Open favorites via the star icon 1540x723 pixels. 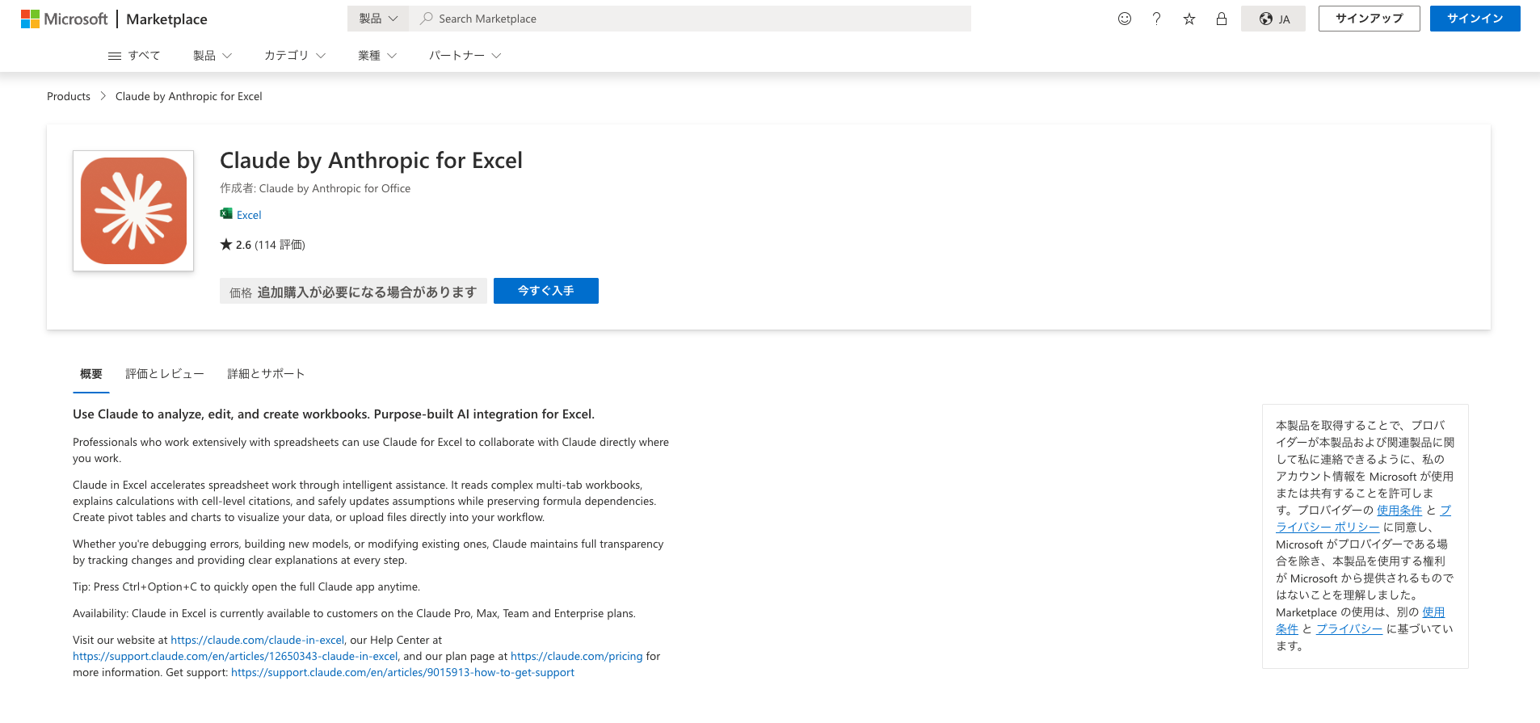(x=1189, y=19)
